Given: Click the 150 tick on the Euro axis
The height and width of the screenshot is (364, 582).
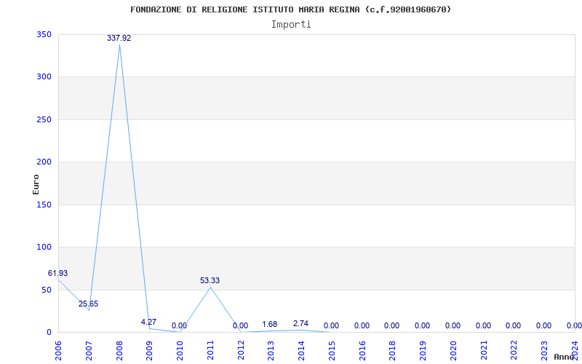Looking at the screenshot, I should tap(44, 205).
